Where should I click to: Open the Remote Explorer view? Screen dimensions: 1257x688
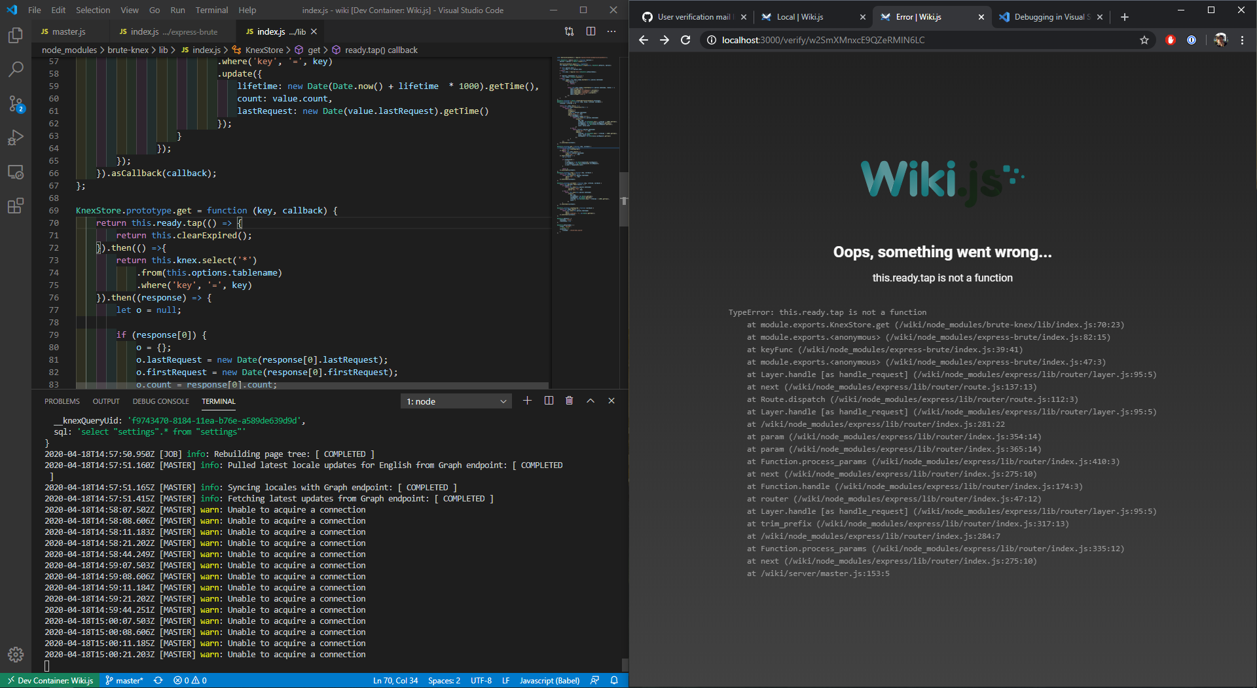click(x=16, y=172)
